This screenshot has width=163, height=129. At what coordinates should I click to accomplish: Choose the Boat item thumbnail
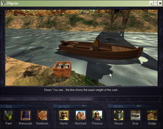(135, 115)
